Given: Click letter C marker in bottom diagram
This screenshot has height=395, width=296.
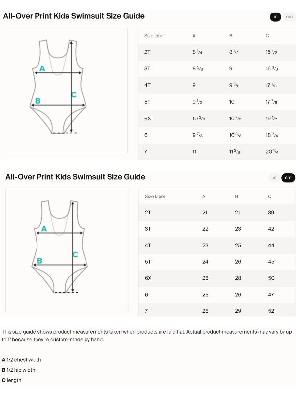Looking at the screenshot, I should pyautogui.click(x=75, y=254).
